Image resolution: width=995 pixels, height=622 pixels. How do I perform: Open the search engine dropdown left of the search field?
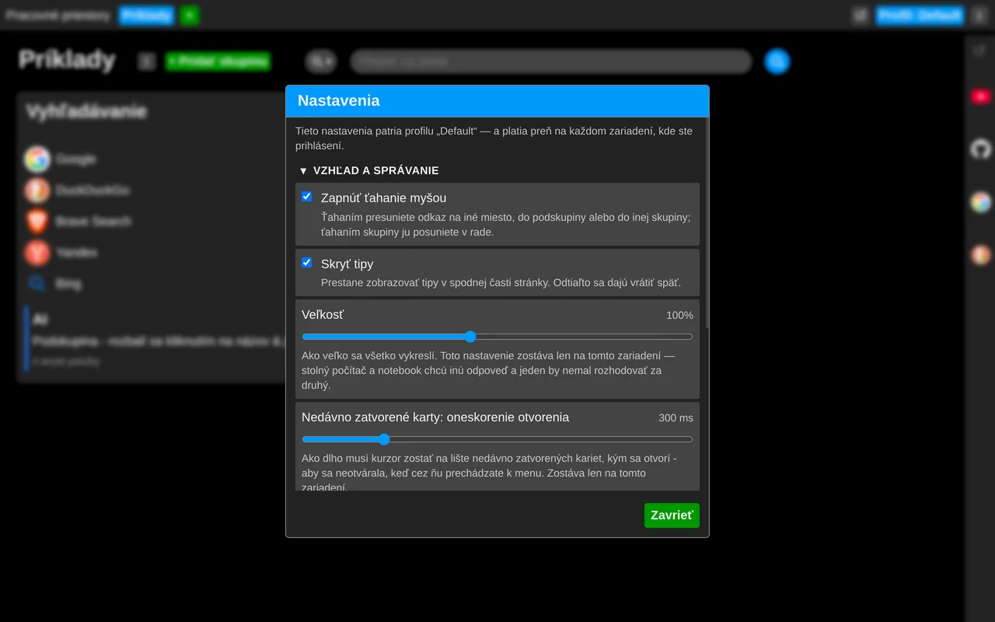[x=320, y=61]
